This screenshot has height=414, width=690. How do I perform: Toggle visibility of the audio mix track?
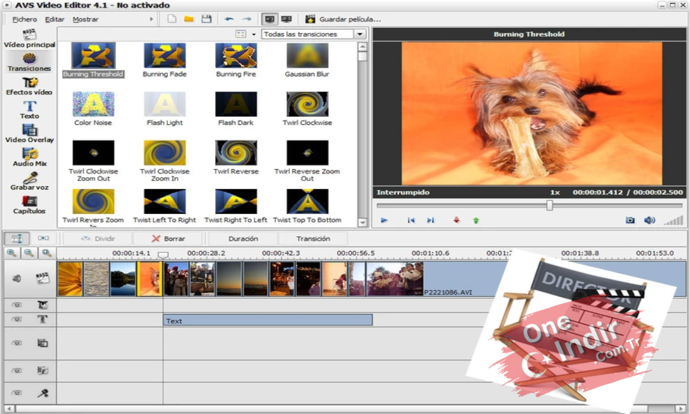point(17,371)
